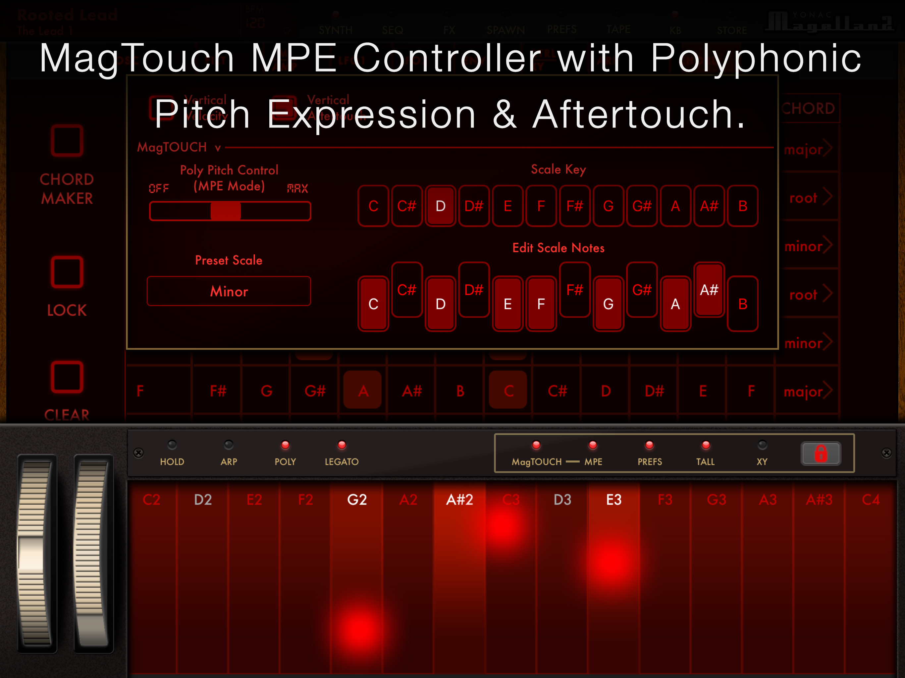Viewport: 905px width, 678px height.
Task: Toggle B note in Edit Scale Notes
Action: click(743, 304)
